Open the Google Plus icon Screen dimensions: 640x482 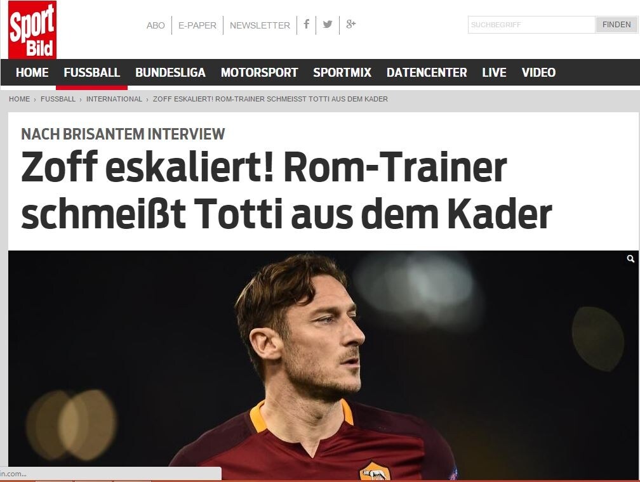coord(350,24)
